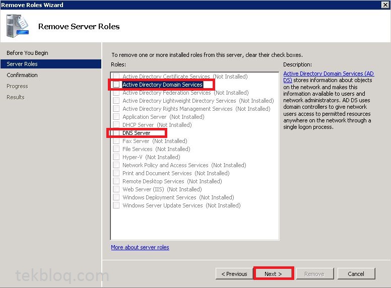Toggle Windows Server Update Services checkbox
Viewport: 391px width, 288px height.
coord(116,205)
